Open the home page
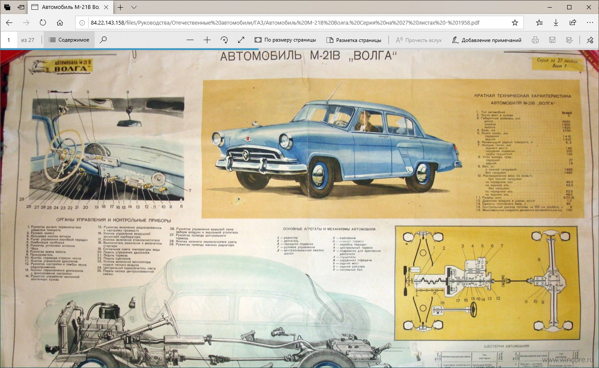This screenshot has width=599, height=368. [60, 22]
